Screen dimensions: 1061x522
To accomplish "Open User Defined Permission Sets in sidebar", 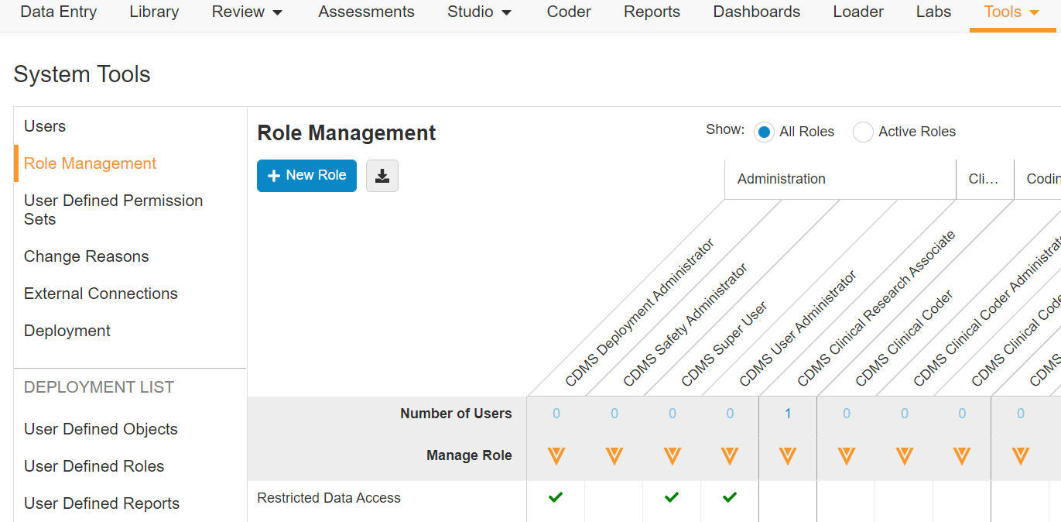I will pos(113,210).
